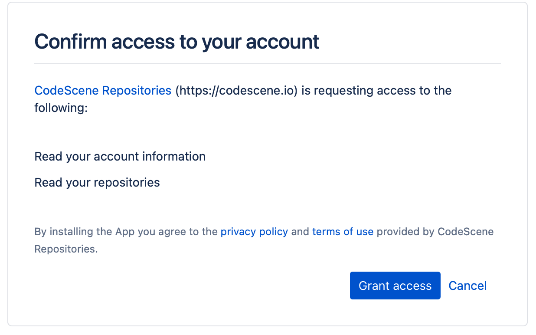Select the 'Read your repositories' permission line
536x335 pixels.
coord(97,182)
